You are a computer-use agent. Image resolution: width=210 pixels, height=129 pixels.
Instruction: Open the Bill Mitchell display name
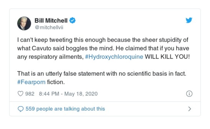click(51, 21)
